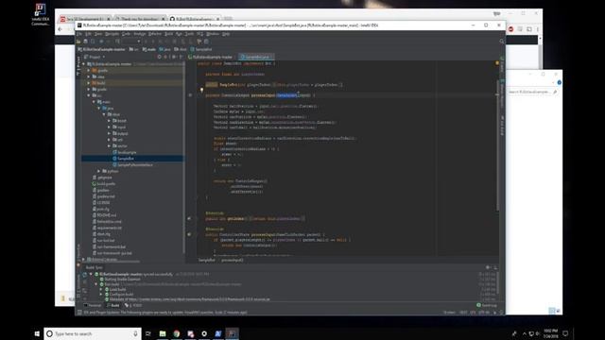The image size is (605, 340).
Task: Expand the Configure build node
Action: pos(101,294)
